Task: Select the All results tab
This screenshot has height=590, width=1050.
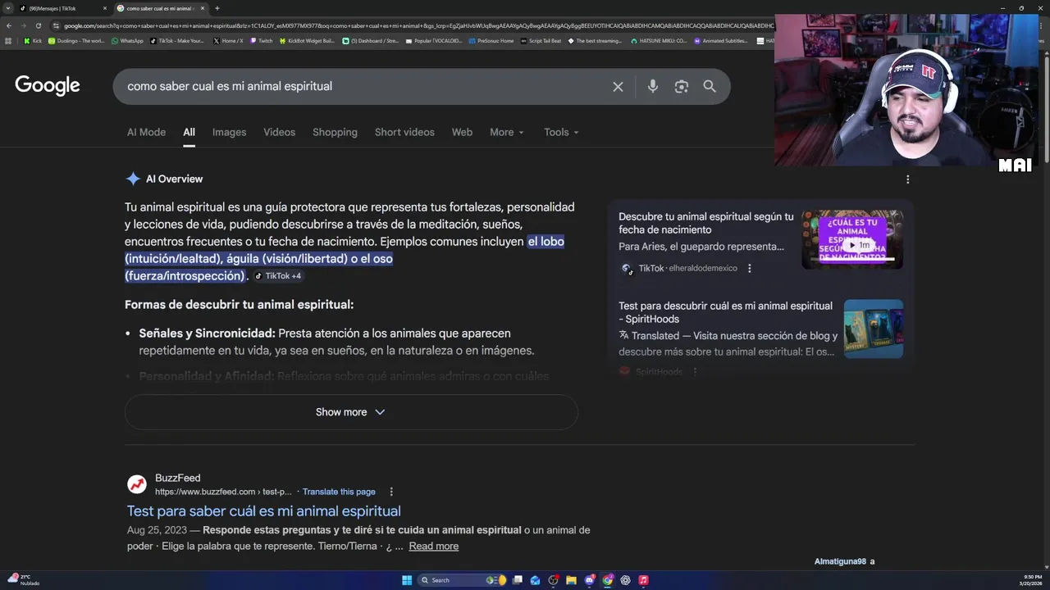Action: coord(189,132)
